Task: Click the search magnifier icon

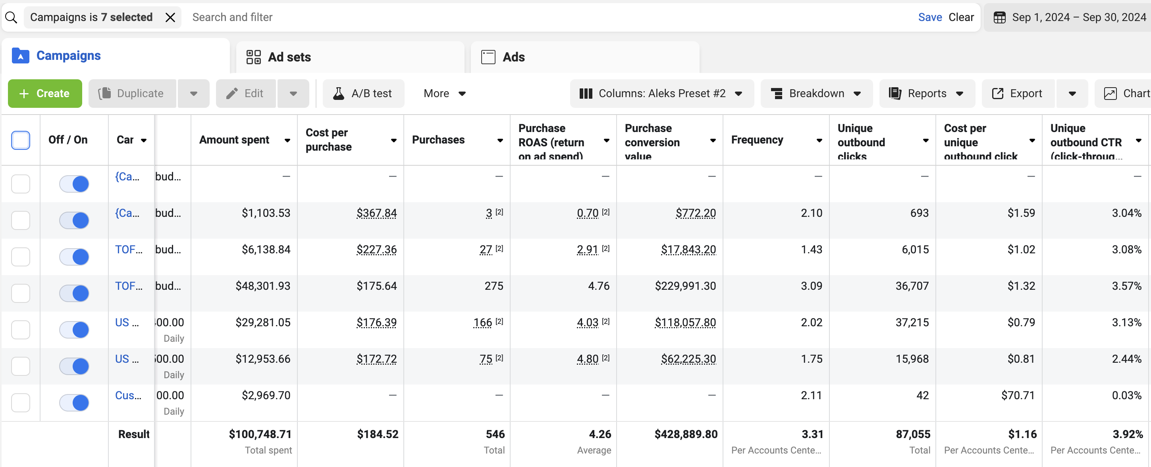Action: [11, 17]
